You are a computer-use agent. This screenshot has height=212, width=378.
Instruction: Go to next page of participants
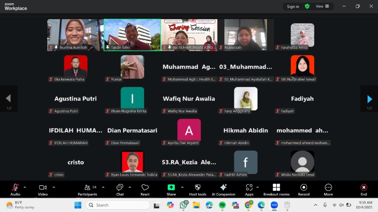(x=370, y=99)
